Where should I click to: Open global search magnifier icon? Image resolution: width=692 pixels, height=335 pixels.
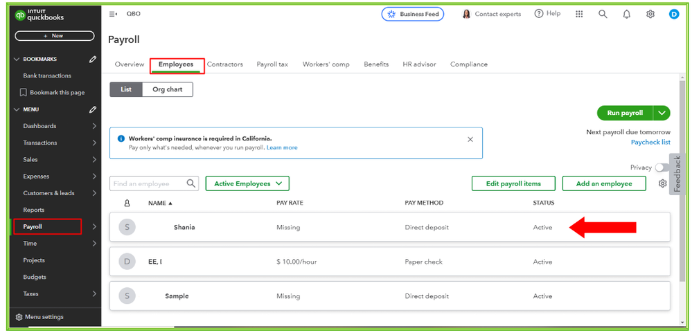coord(603,14)
